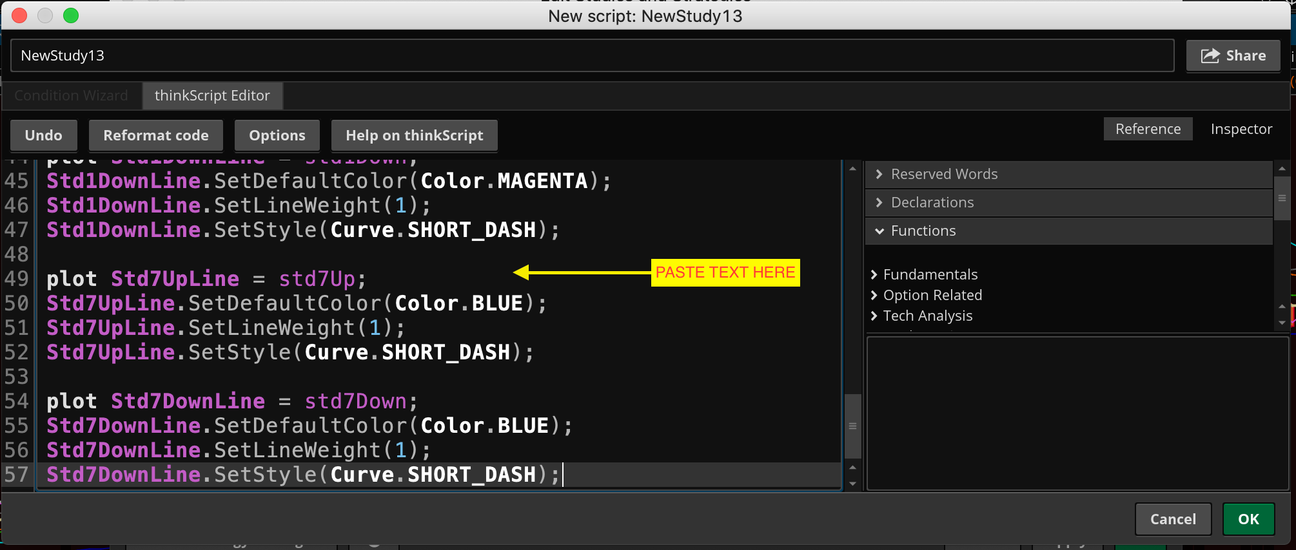Click the editor scrollbar down arrow

pyautogui.click(x=852, y=483)
